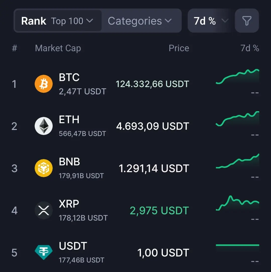This screenshot has width=271, height=272.
Task: Sort by the # rank column header
Action: click(x=15, y=48)
